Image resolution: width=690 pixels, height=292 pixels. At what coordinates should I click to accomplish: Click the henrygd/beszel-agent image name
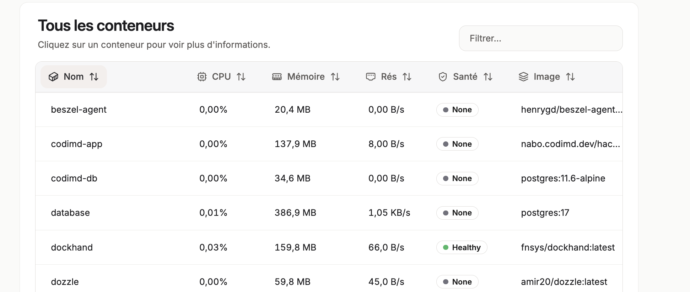[572, 110]
